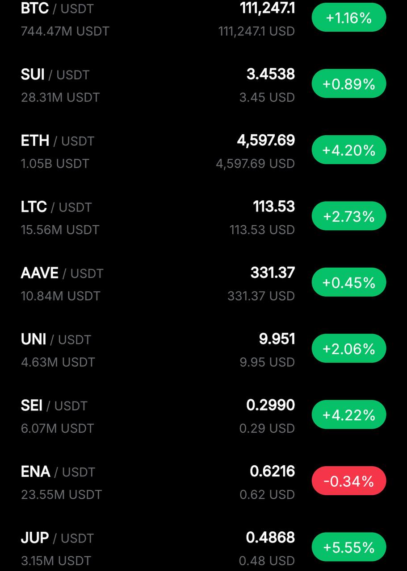This screenshot has width=407, height=571.
Task: Select the LTC / USDT listing
Action: (203, 217)
